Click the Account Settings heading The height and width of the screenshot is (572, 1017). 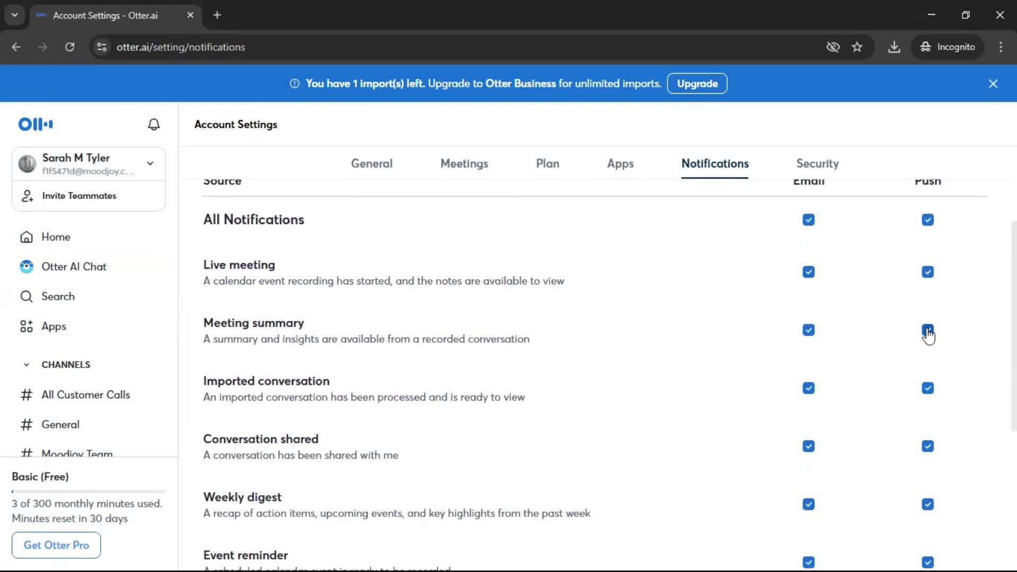click(x=236, y=124)
